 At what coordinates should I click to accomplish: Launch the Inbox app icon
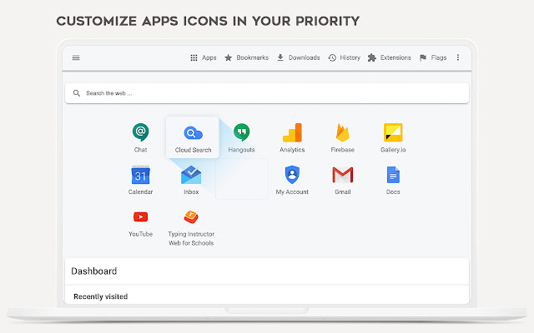(x=191, y=175)
